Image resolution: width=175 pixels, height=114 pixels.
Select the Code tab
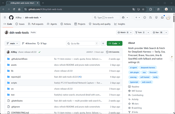pyautogui.click(x=8, y=24)
